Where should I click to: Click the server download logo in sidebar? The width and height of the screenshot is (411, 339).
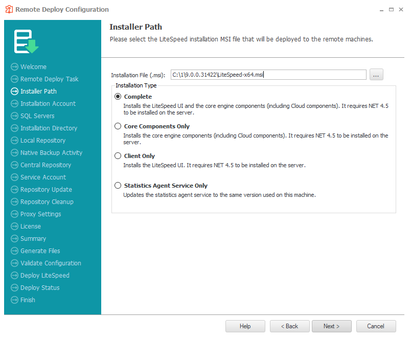click(26, 41)
